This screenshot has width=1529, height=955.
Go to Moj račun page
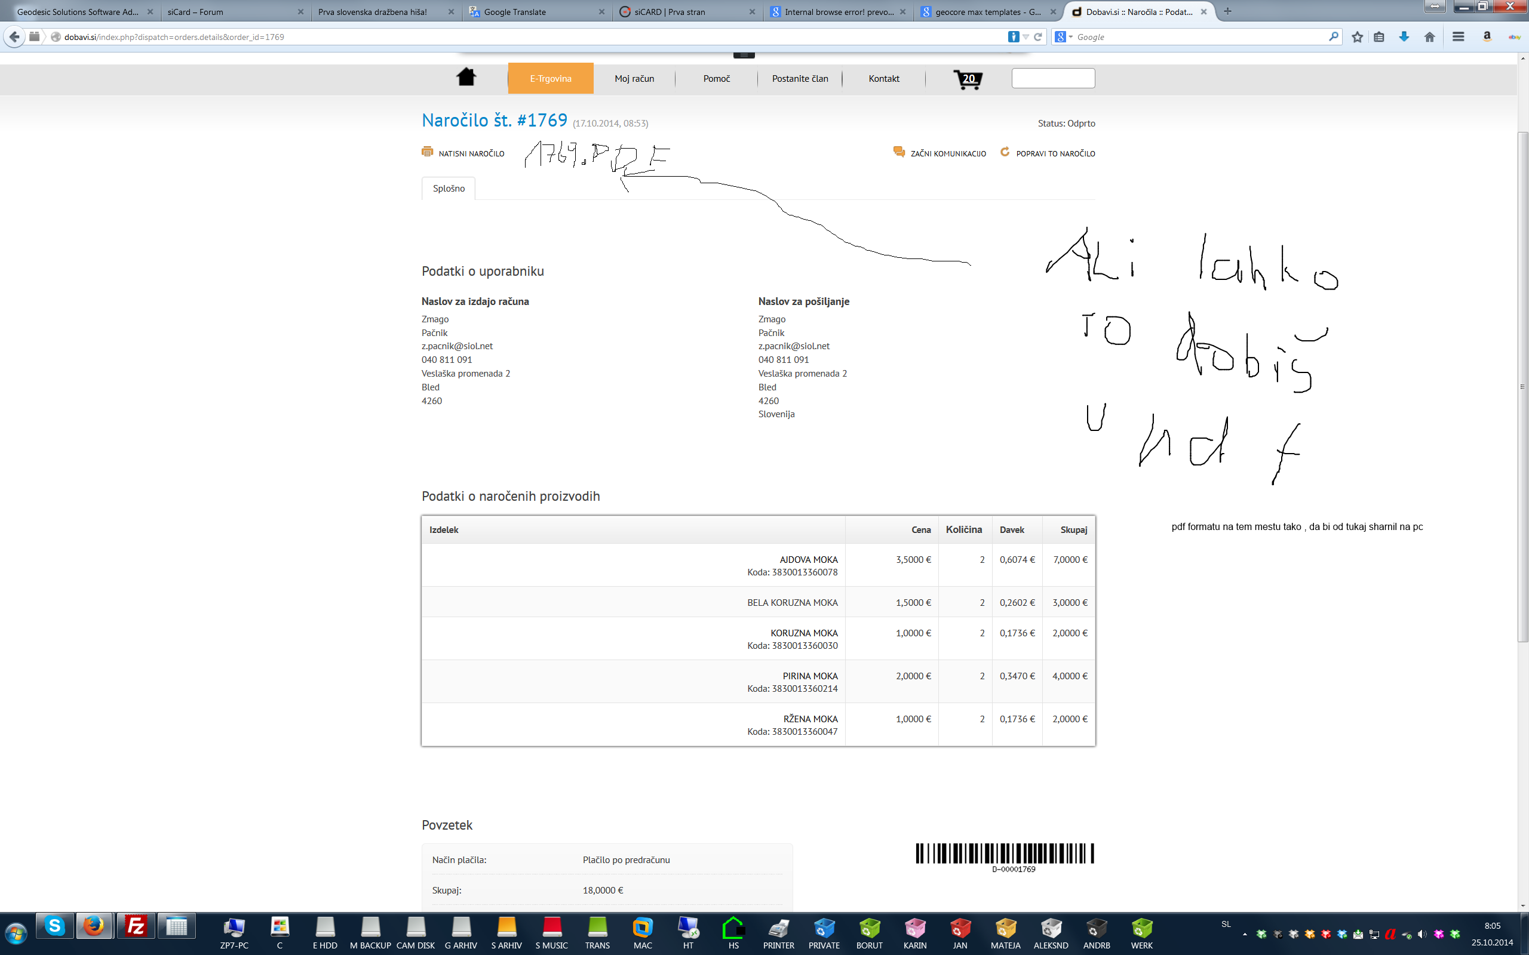click(x=634, y=78)
